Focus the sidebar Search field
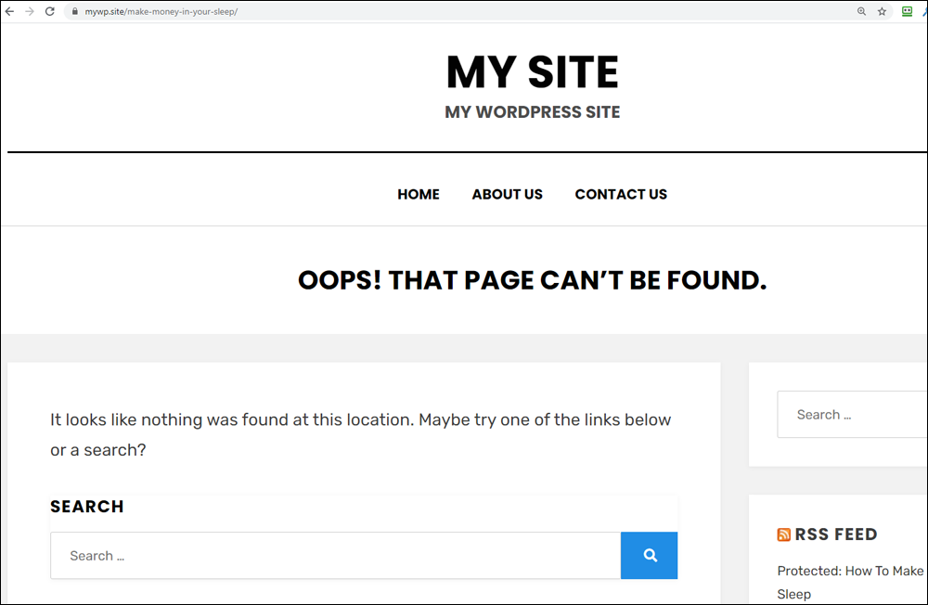The width and height of the screenshot is (928, 605). pyautogui.click(x=852, y=415)
